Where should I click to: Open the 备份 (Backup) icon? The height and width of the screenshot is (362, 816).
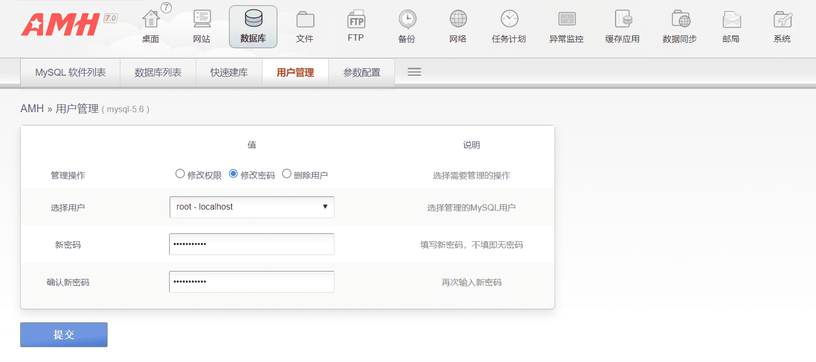pyautogui.click(x=406, y=24)
